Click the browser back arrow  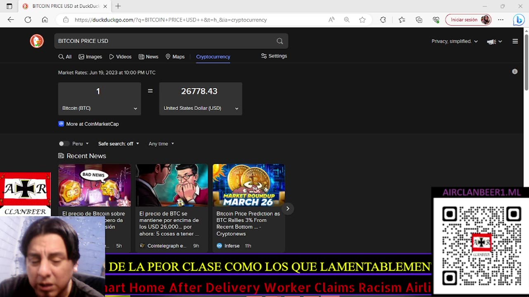coord(11,20)
